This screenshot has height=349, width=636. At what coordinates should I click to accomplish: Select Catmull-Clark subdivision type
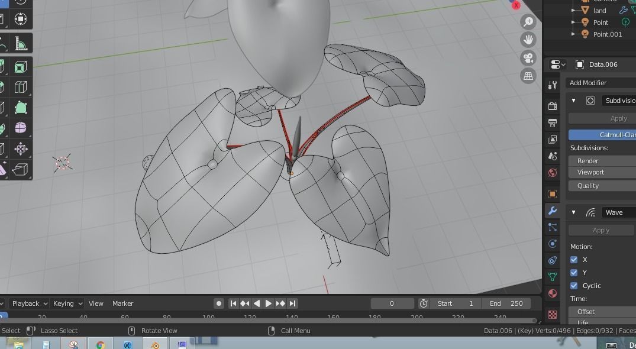(x=602, y=135)
